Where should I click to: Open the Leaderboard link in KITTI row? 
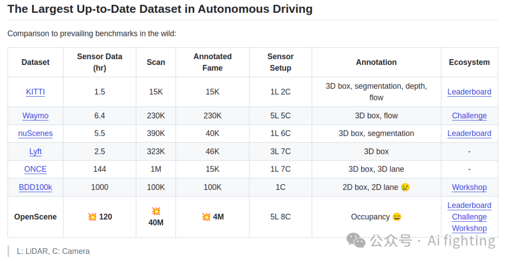click(469, 92)
